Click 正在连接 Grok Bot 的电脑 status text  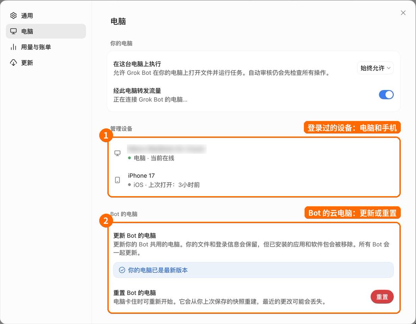coord(150,100)
